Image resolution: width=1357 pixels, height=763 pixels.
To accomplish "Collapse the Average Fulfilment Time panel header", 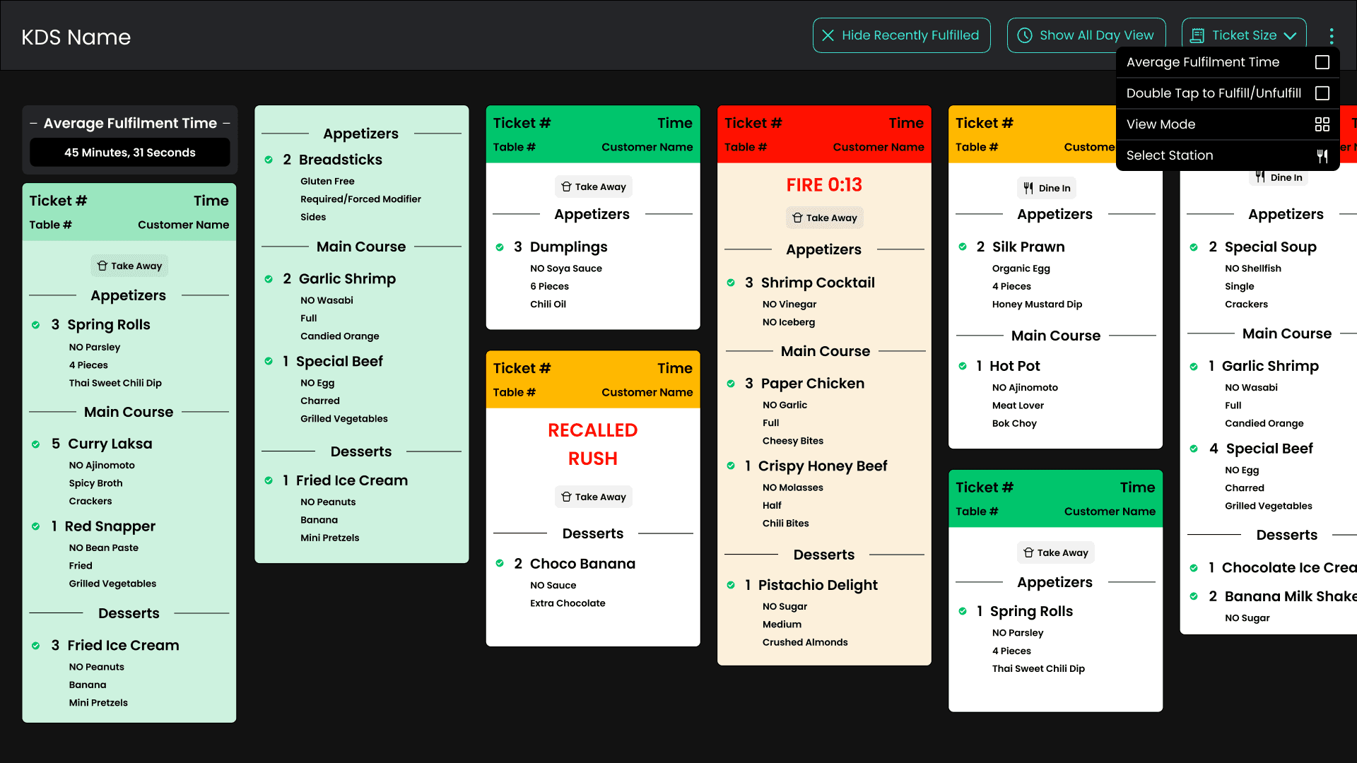I will pyautogui.click(x=130, y=123).
